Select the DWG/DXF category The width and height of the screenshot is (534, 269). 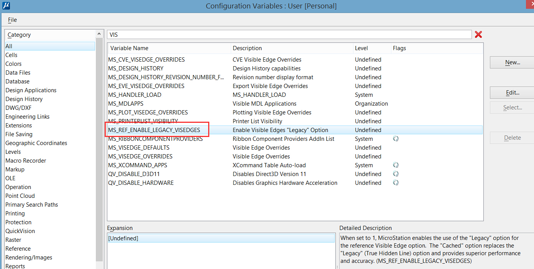click(19, 108)
